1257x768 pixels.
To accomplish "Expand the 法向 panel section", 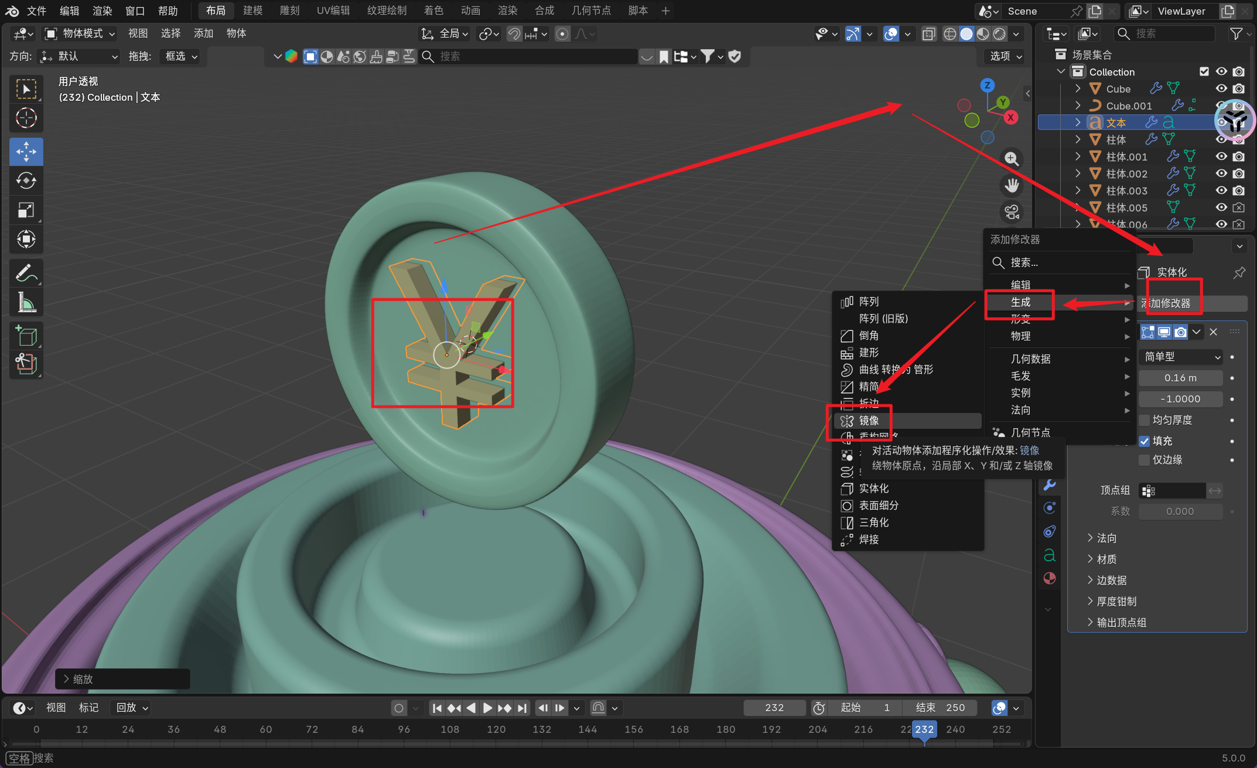I will click(1106, 538).
